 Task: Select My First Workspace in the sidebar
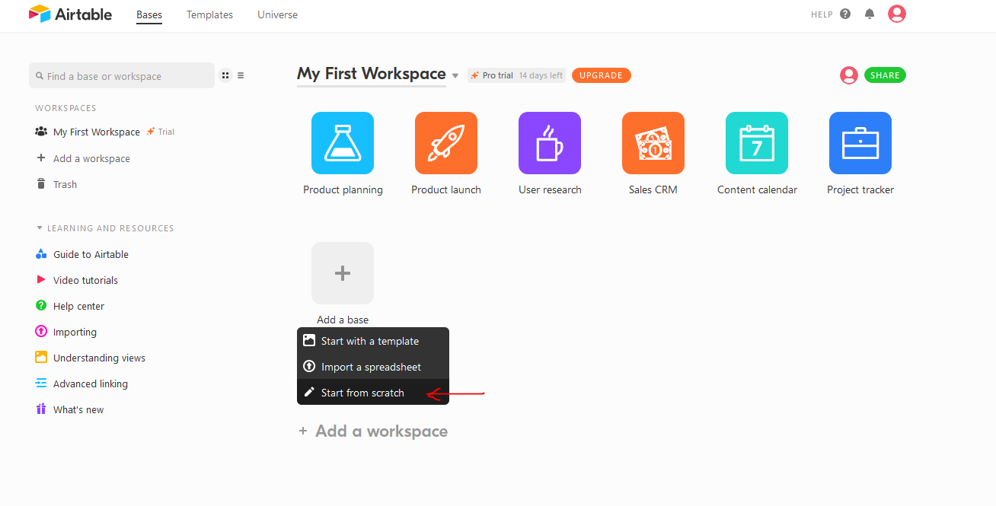click(x=97, y=132)
